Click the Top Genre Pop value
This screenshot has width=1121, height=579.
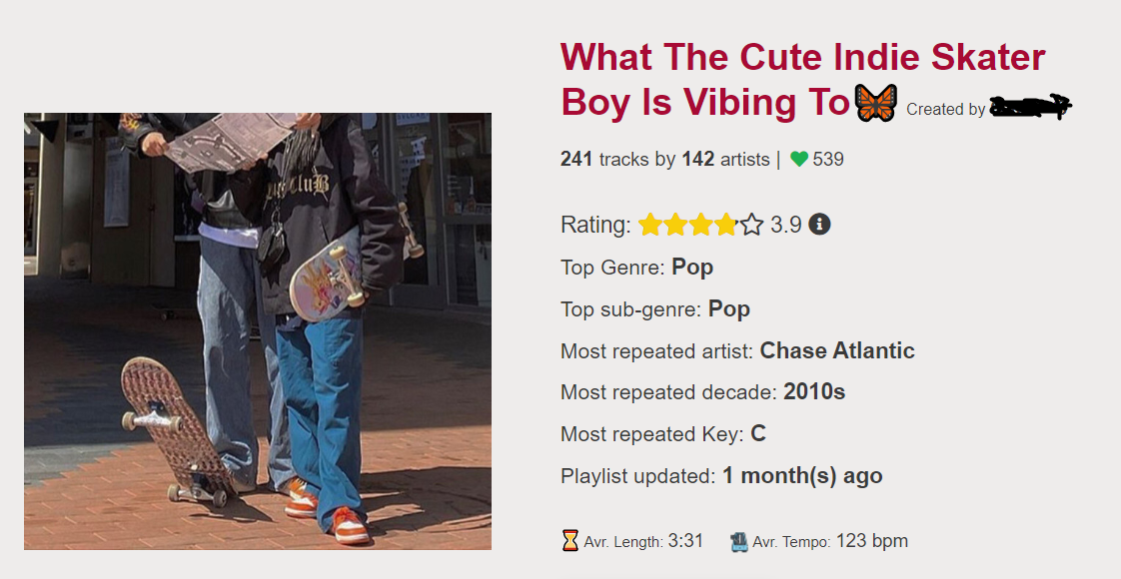(692, 267)
